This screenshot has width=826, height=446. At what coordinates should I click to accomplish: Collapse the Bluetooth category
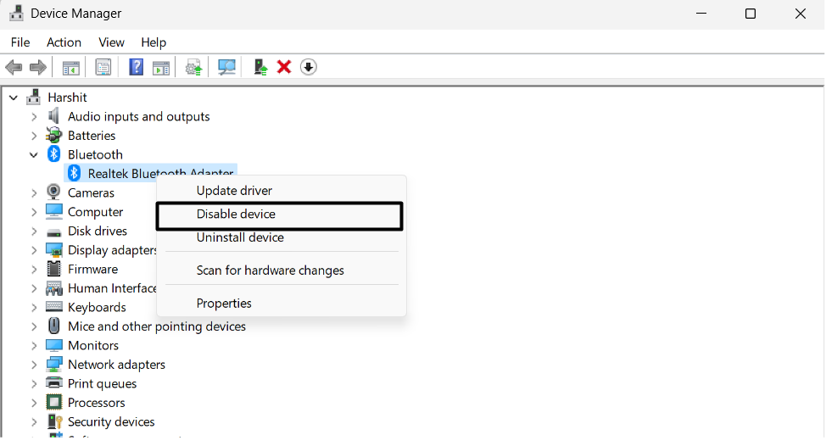pos(34,155)
